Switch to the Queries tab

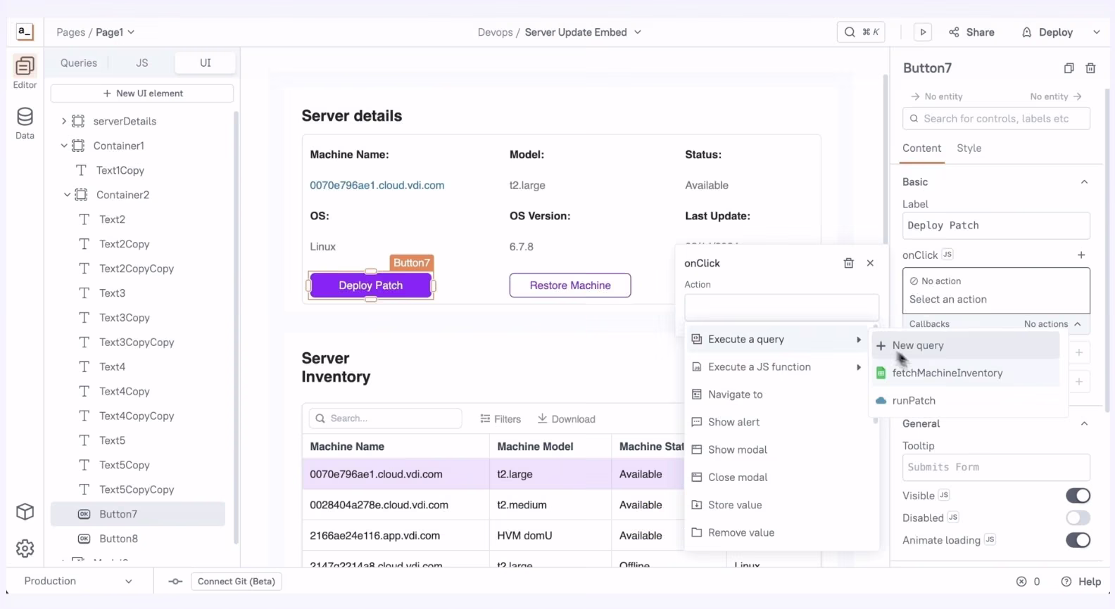[x=79, y=63]
